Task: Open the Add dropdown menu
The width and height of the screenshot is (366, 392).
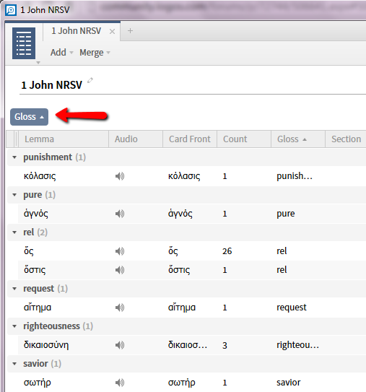Action: [62, 53]
